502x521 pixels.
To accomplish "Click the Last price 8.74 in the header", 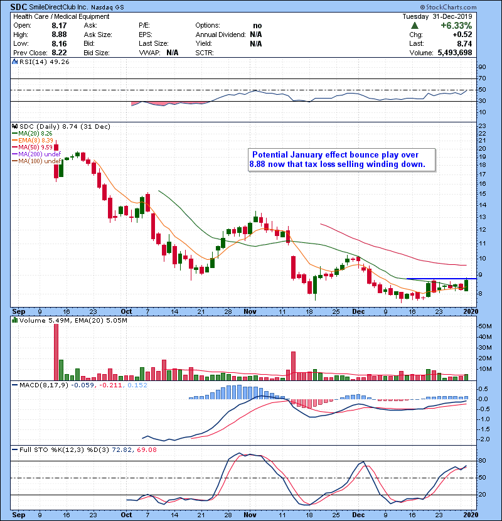I will (464, 43).
